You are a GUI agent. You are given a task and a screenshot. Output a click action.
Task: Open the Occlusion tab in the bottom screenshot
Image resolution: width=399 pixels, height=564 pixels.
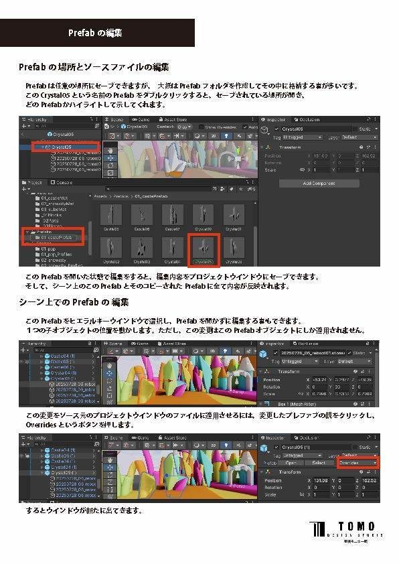point(307,438)
